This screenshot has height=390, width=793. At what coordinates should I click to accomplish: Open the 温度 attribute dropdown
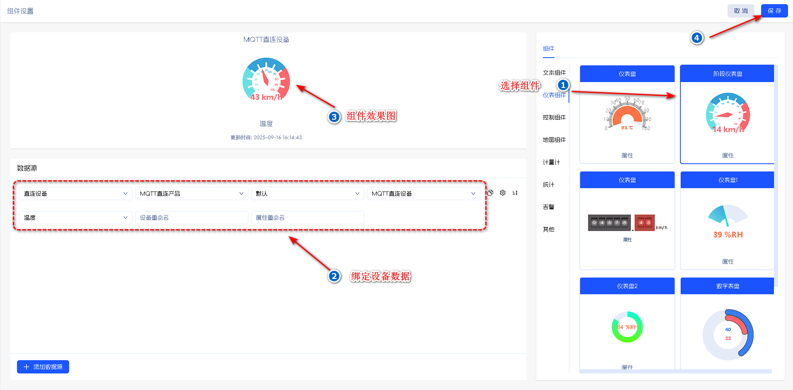75,218
